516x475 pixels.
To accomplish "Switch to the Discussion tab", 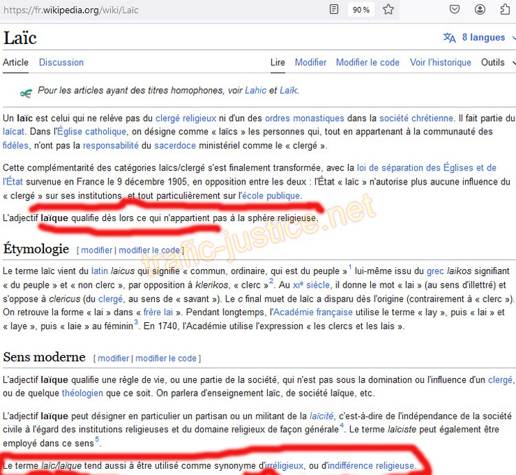I will click(x=61, y=62).
